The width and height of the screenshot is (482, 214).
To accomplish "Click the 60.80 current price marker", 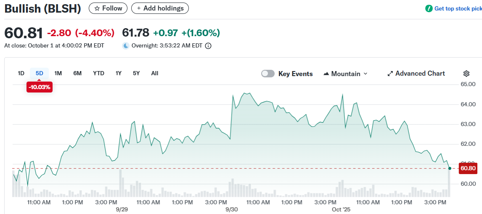I will tap(468, 169).
